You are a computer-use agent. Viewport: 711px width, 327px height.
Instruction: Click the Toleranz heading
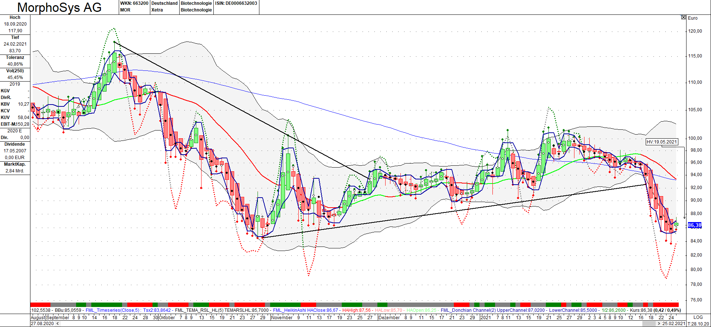[15, 57]
